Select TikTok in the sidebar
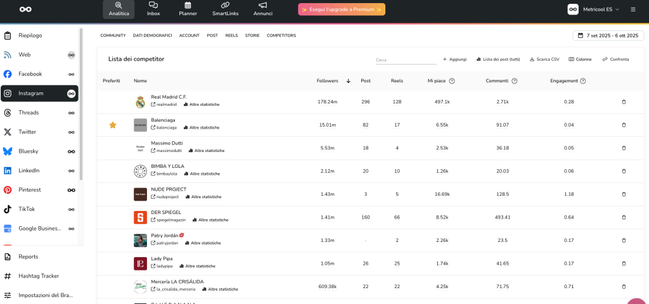 pos(27,209)
